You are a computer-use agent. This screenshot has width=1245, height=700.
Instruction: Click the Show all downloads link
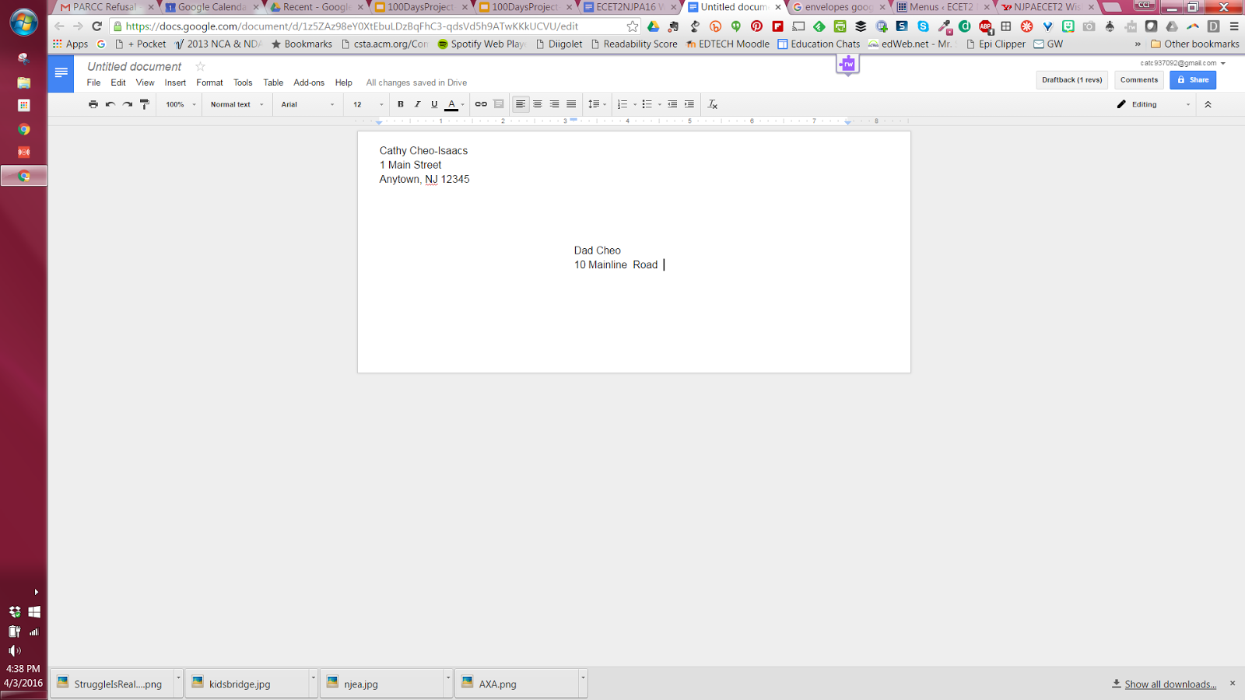tap(1170, 684)
